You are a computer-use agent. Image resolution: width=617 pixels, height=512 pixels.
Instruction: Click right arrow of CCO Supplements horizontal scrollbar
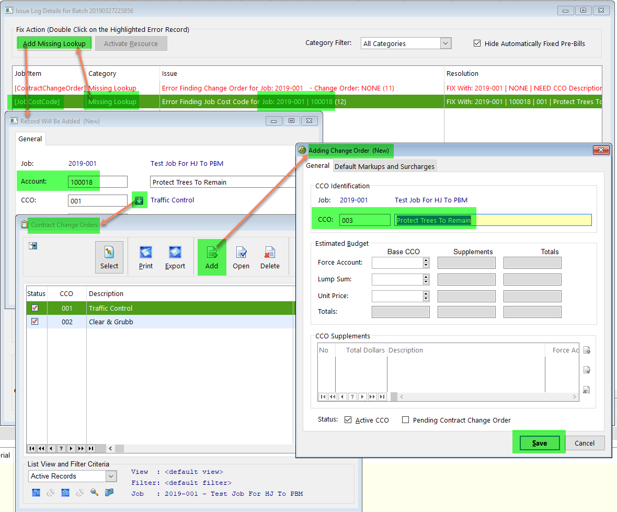pos(575,397)
